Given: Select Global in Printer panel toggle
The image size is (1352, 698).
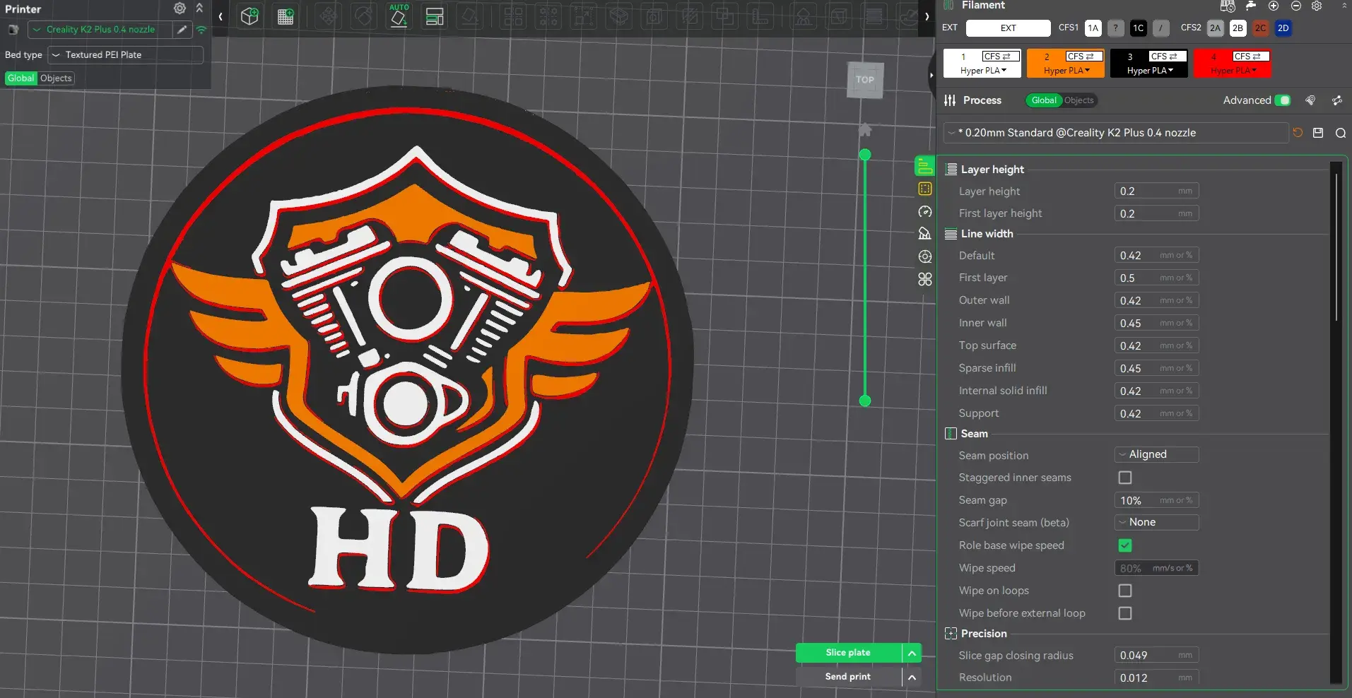Looking at the screenshot, I should pyautogui.click(x=21, y=78).
